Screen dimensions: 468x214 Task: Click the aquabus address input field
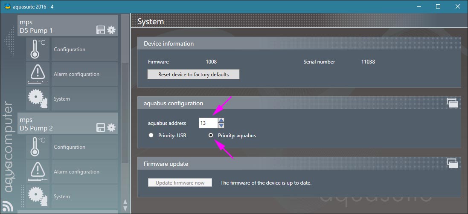click(208, 123)
